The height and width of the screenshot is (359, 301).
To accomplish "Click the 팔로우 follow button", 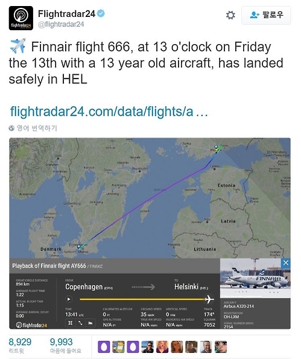I will click(266, 15).
